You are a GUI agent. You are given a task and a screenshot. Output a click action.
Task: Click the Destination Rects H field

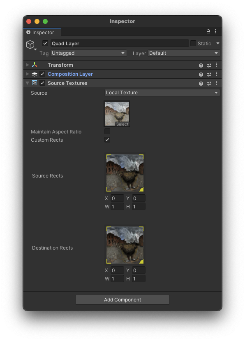(x=139, y=278)
